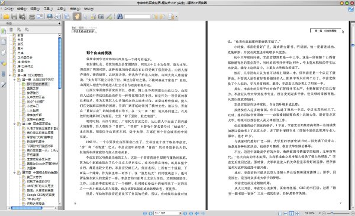Open the 文件 menu
The height and width of the screenshot is (216, 355).
pyautogui.click(x=9, y=9)
